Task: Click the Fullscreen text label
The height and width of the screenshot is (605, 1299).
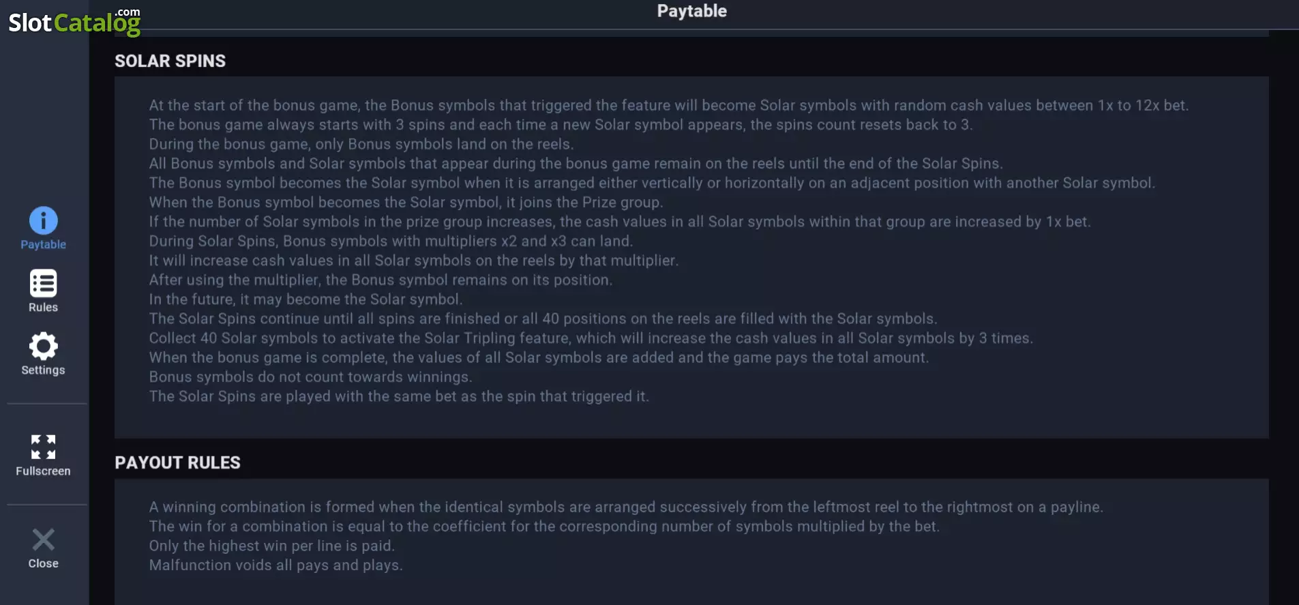Action: click(43, 471)
